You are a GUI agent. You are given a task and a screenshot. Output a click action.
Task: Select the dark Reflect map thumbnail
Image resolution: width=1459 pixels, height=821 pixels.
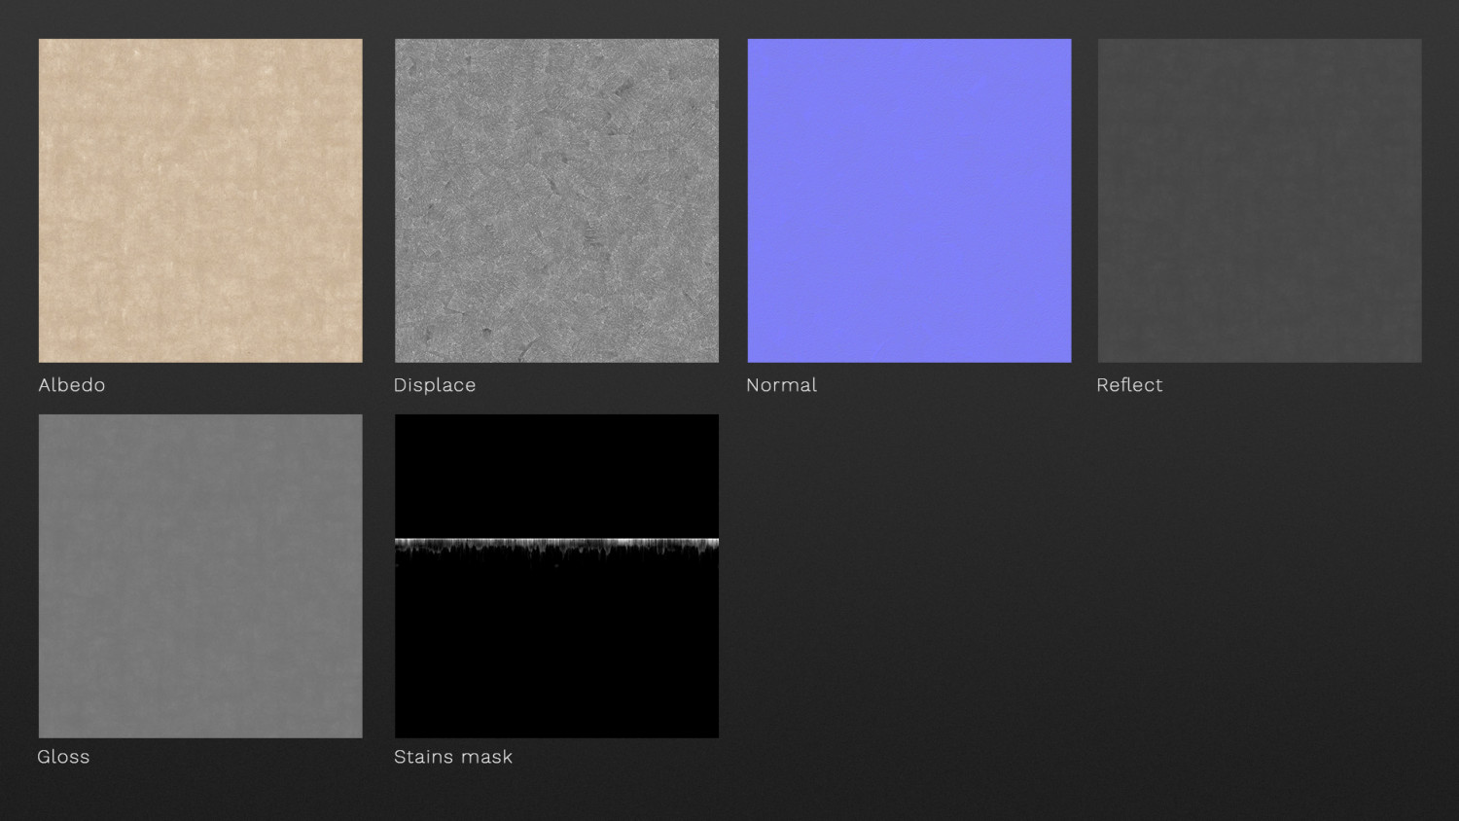tap(1260, 200)
